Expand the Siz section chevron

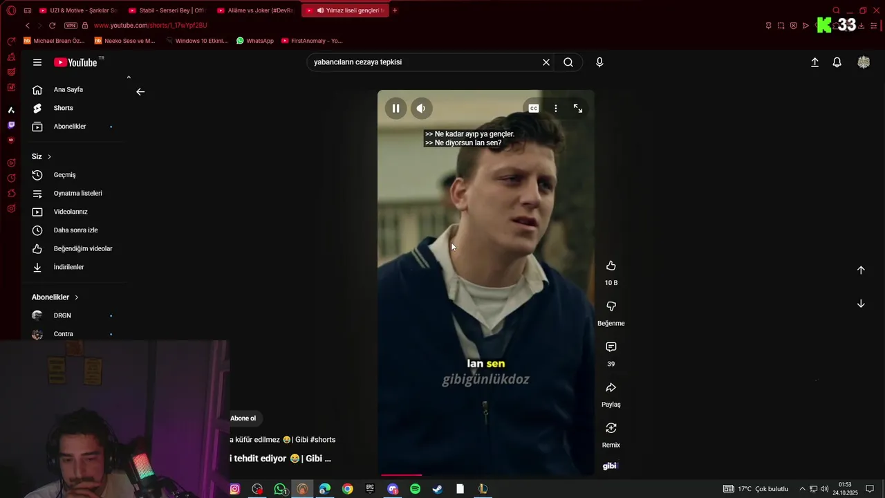coord(49,157)
